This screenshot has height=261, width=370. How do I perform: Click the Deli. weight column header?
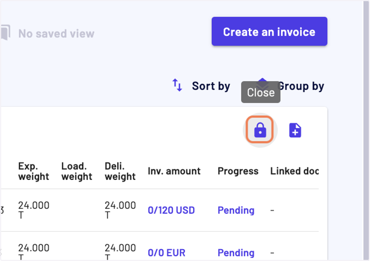coord(120,171)
